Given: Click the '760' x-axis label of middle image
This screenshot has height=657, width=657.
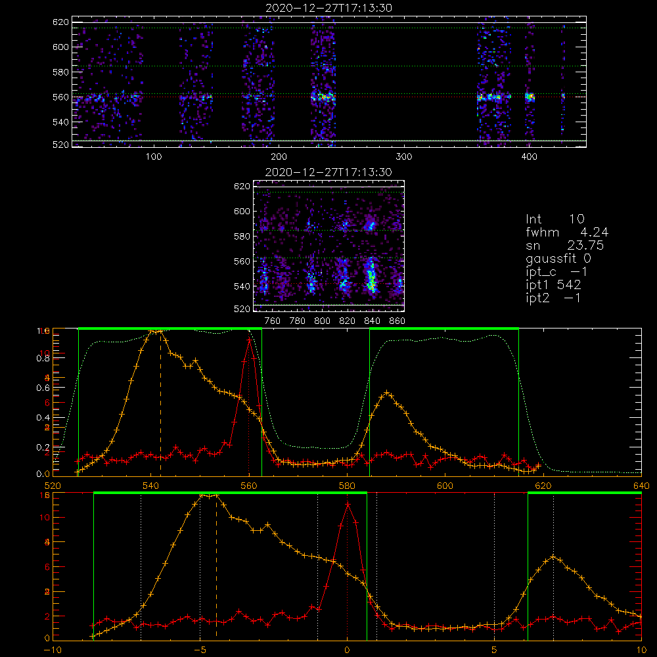Looking at the screenshot, I should point(273,321).
